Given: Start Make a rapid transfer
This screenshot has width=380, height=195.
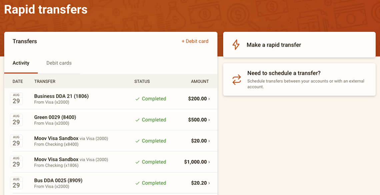Looking at the screenshot, I should (x=274, y=45).
